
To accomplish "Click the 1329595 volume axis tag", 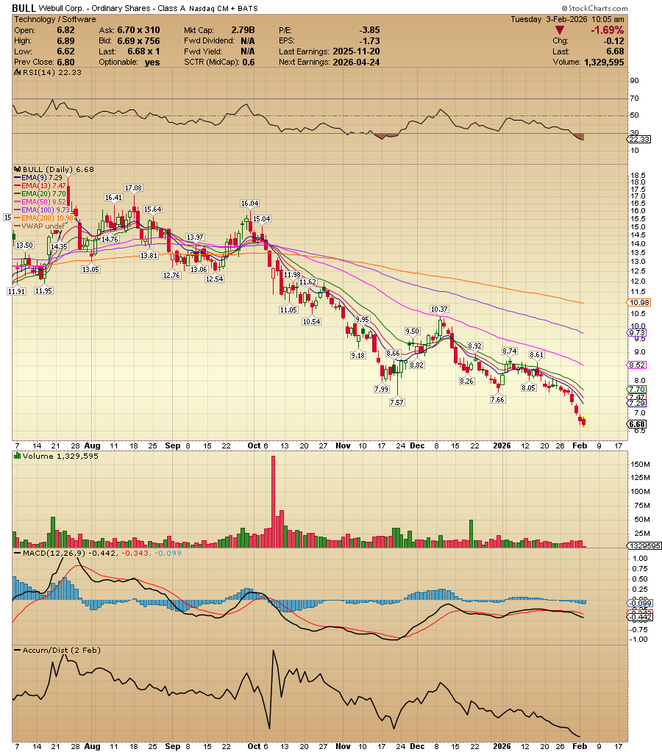I will (x=645, y=545).
